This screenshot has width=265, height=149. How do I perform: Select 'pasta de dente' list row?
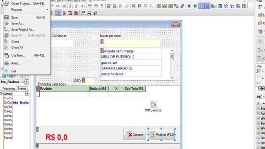131,74
